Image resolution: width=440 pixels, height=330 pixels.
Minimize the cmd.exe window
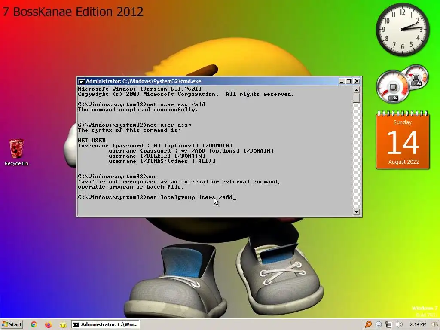pos(342,81)
